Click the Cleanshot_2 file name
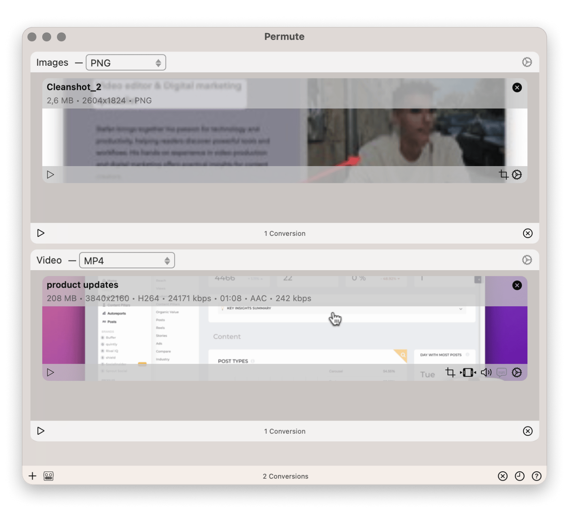This screenshot has height=514, width=569. (74, 87)
